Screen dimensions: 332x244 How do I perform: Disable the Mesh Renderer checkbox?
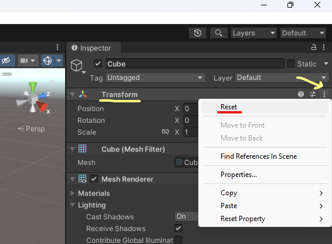[x=94, y=179]
